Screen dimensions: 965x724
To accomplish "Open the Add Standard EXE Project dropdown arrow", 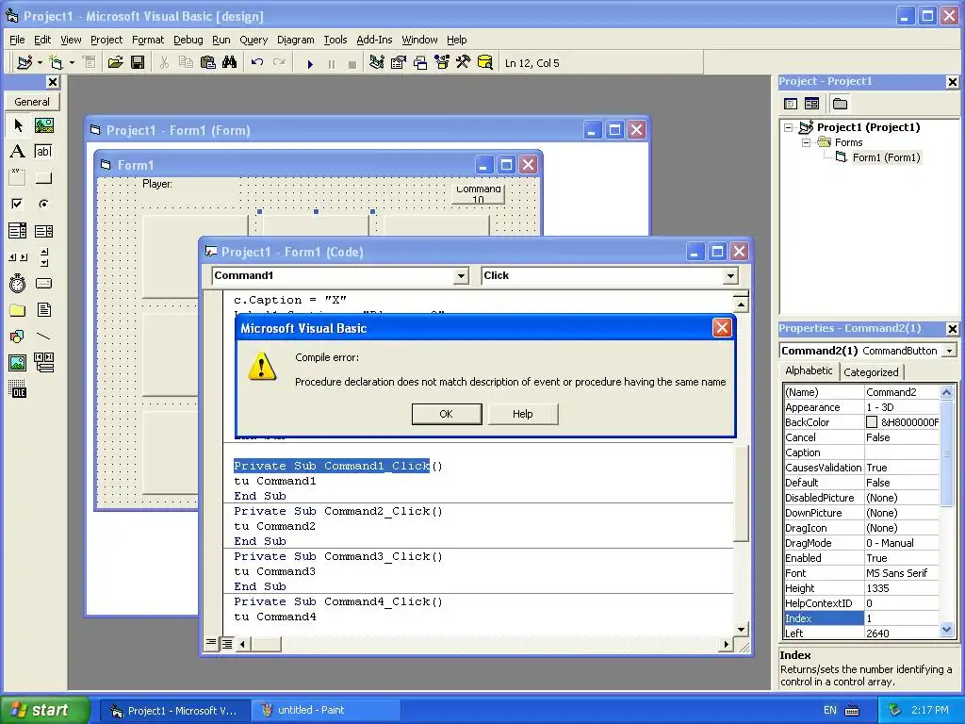I will pyautogui.click(x=40, y=62).
